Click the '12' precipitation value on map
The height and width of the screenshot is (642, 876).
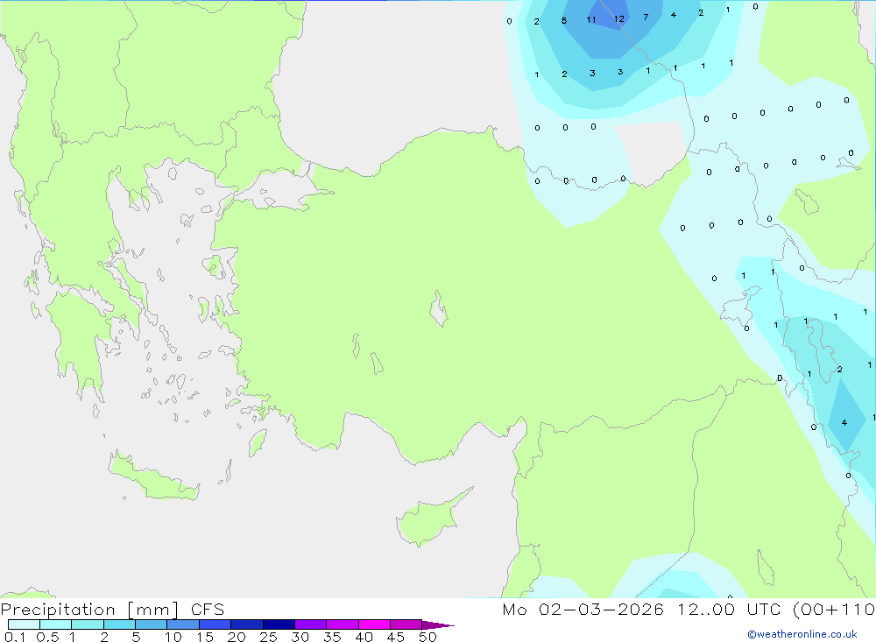(x=619, y=19)
